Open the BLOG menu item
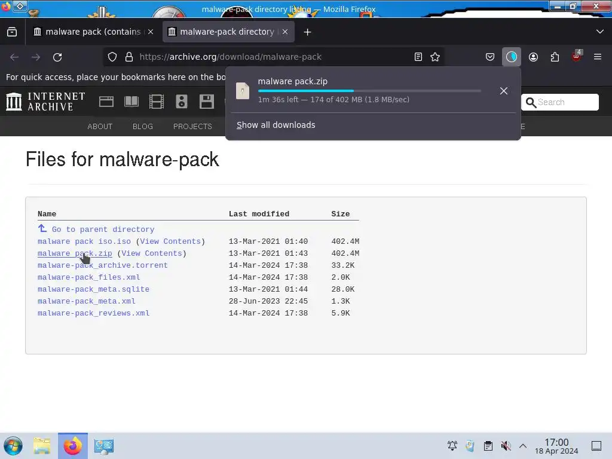 (142, 127)
